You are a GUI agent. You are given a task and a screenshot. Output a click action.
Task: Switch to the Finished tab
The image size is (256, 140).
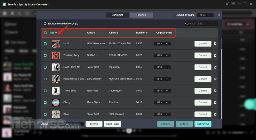coord(141,15)
